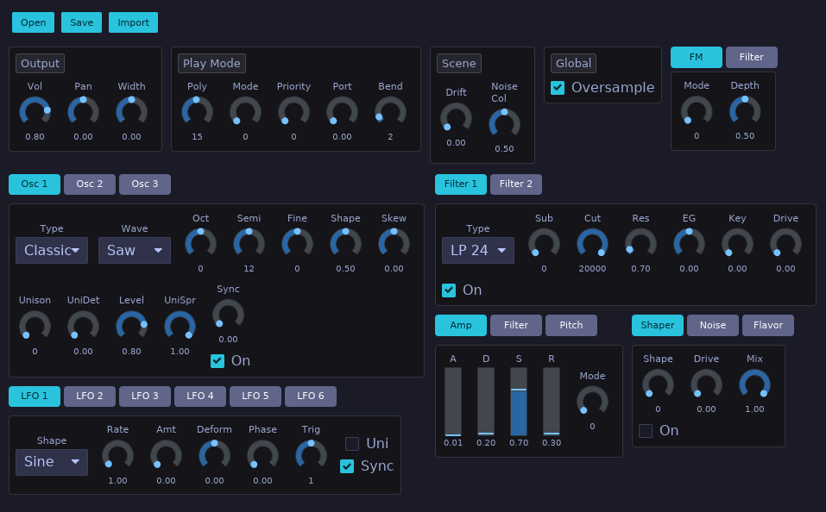Select the Osc 1 tab
Image resolution: width=826 pixels, height=512 pixels.
point(35,184)
